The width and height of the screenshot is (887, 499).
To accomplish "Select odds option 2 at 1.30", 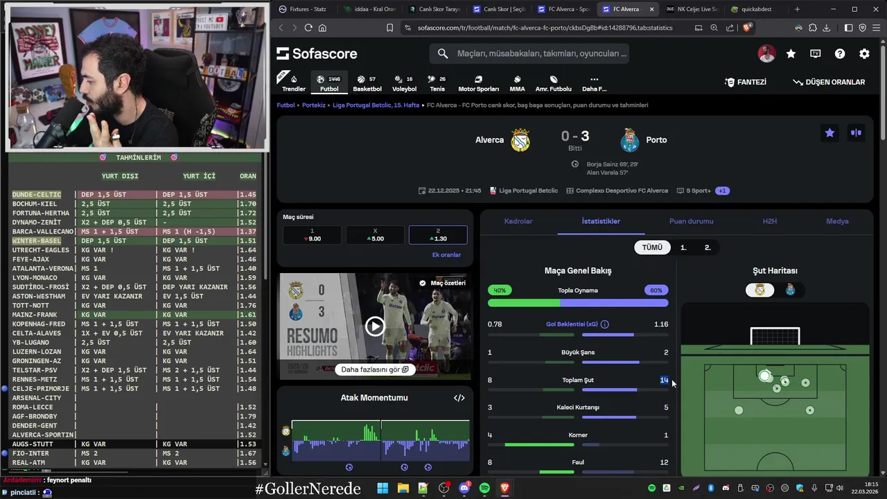I will click(438, 235).
